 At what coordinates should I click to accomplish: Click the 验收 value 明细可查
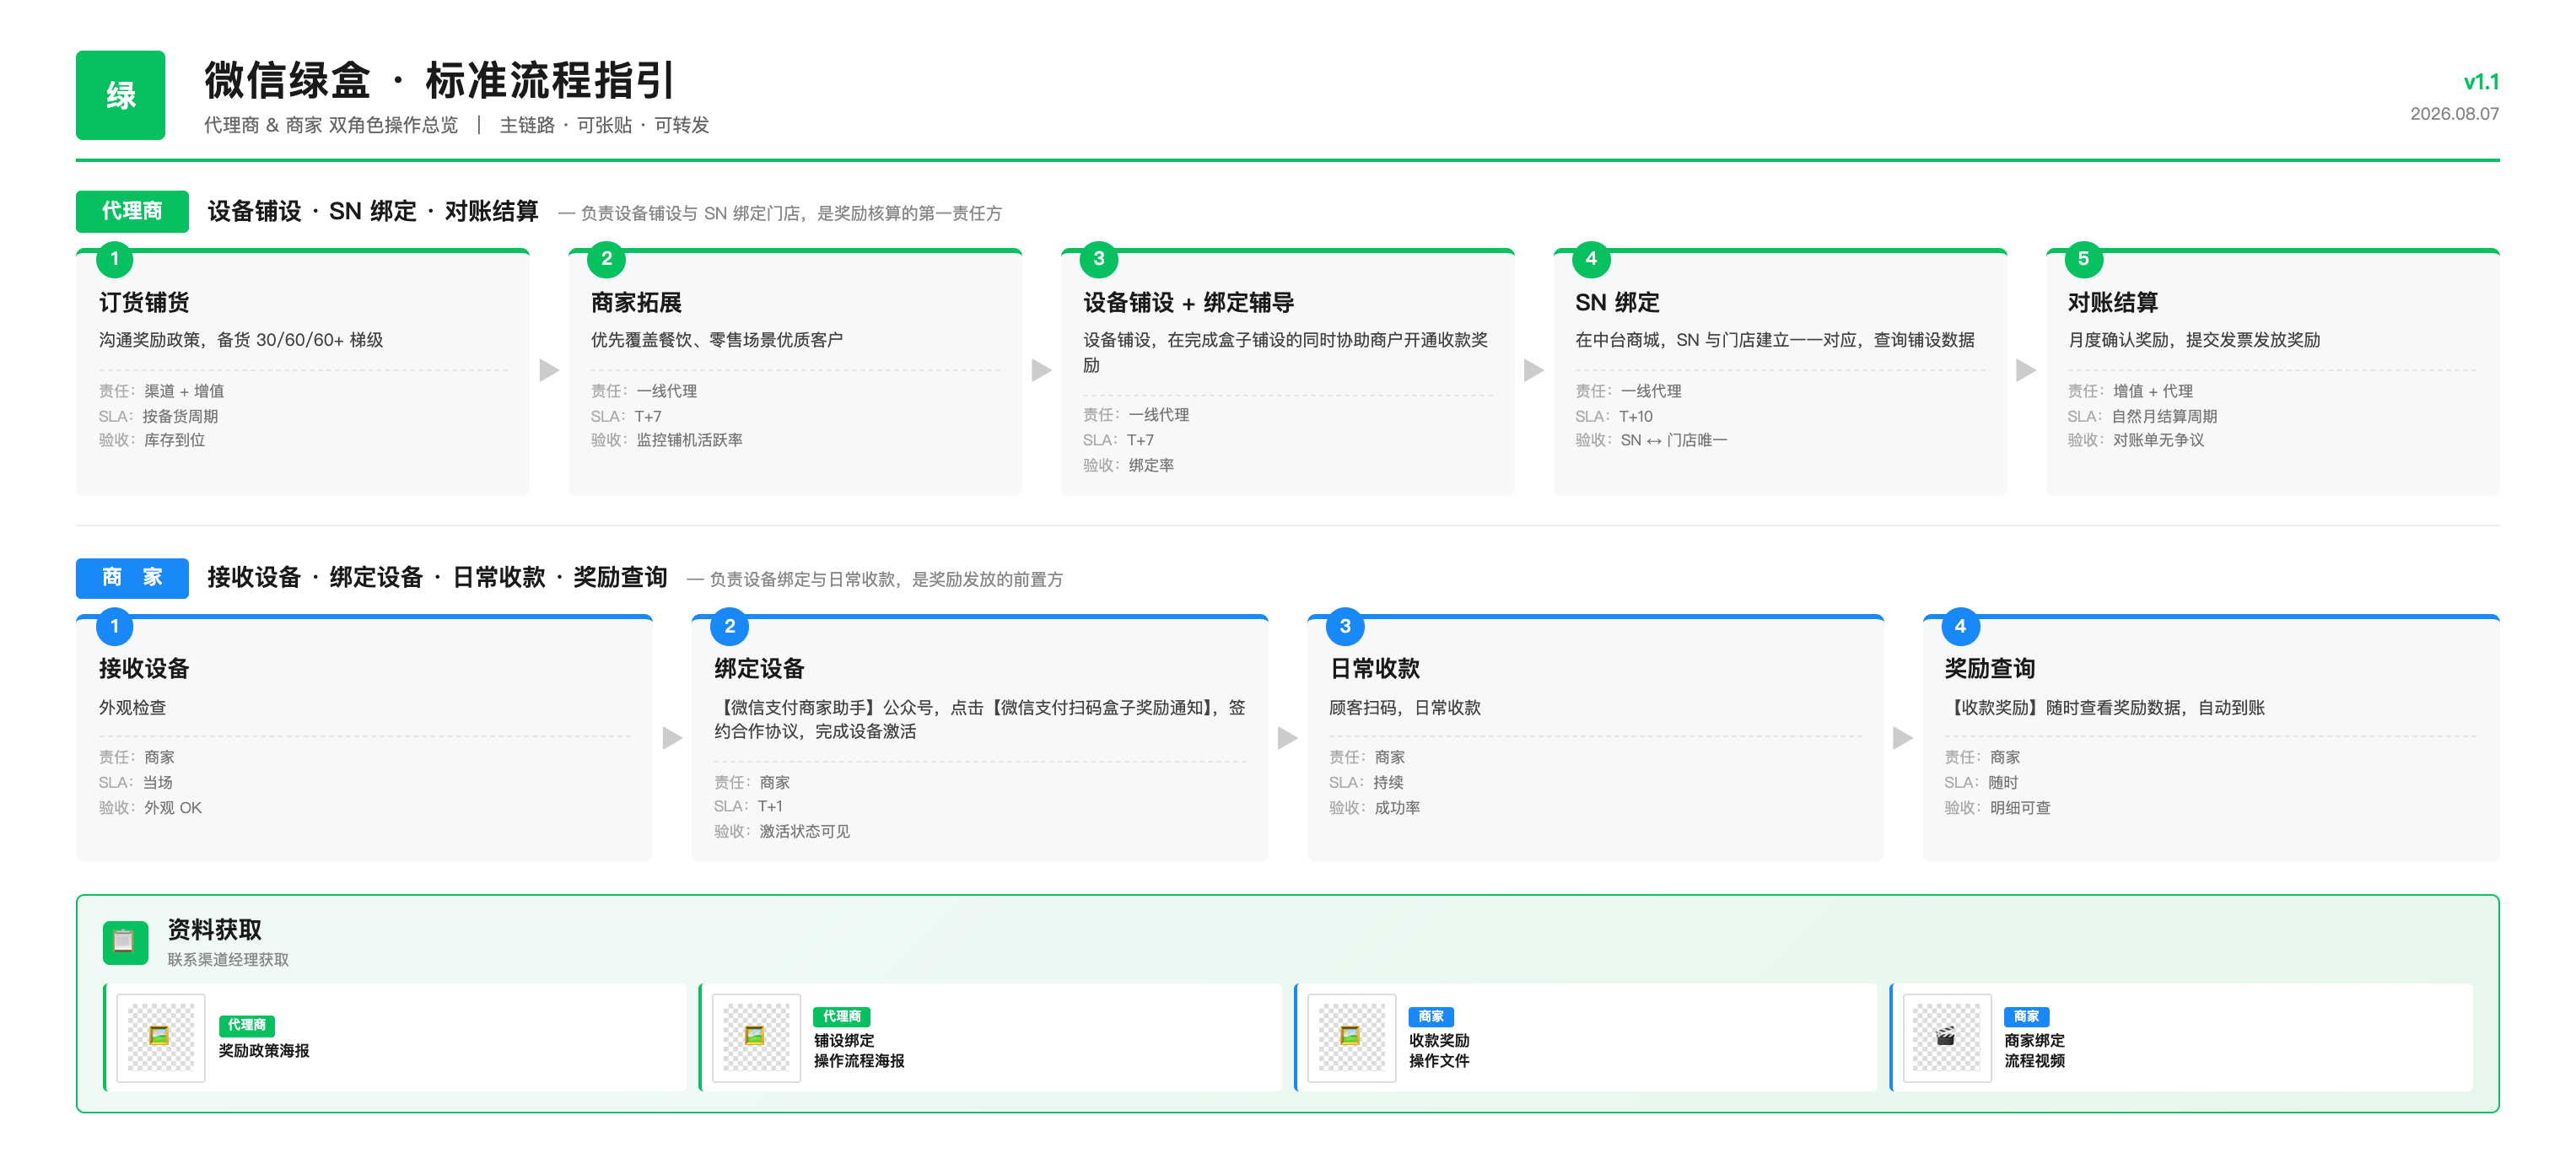coord(2020,807)
